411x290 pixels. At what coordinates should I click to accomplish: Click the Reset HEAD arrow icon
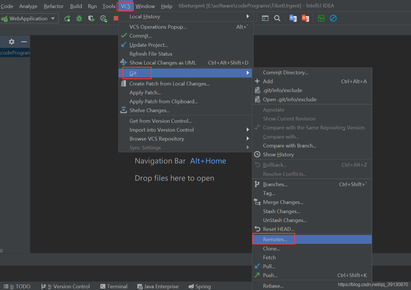coord(257,229)
